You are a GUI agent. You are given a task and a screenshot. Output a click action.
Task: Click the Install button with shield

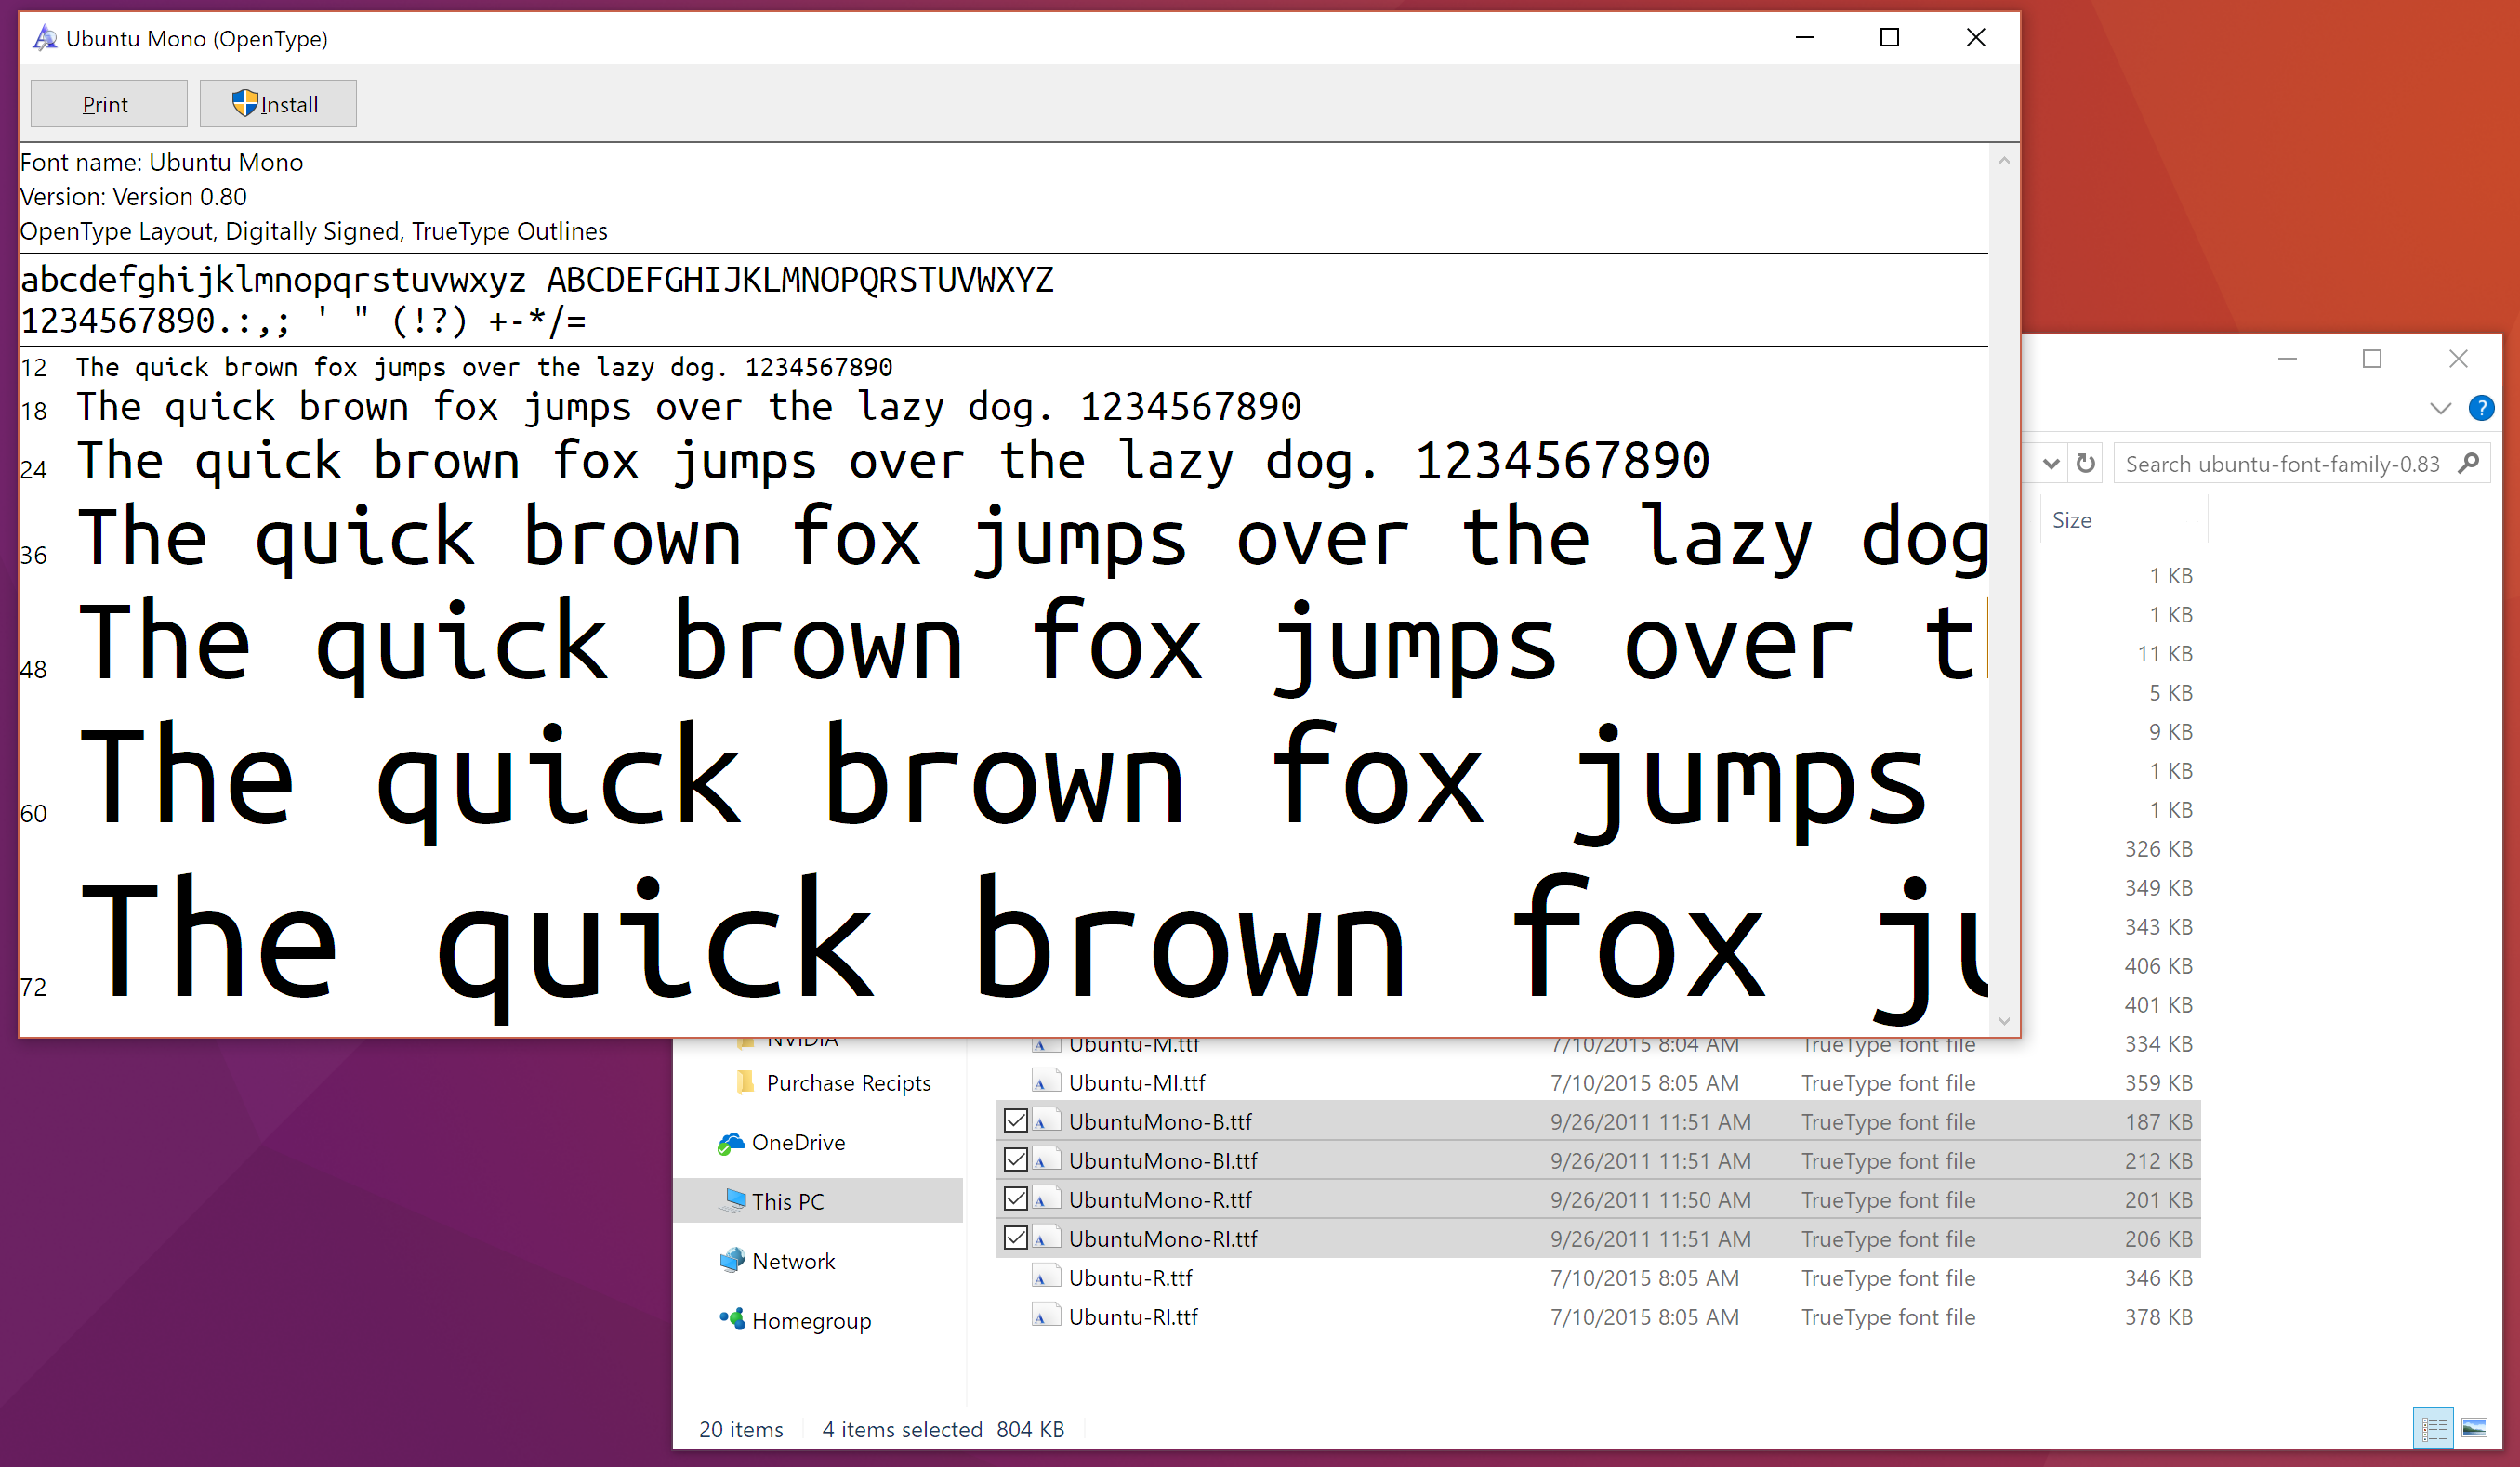277,104
